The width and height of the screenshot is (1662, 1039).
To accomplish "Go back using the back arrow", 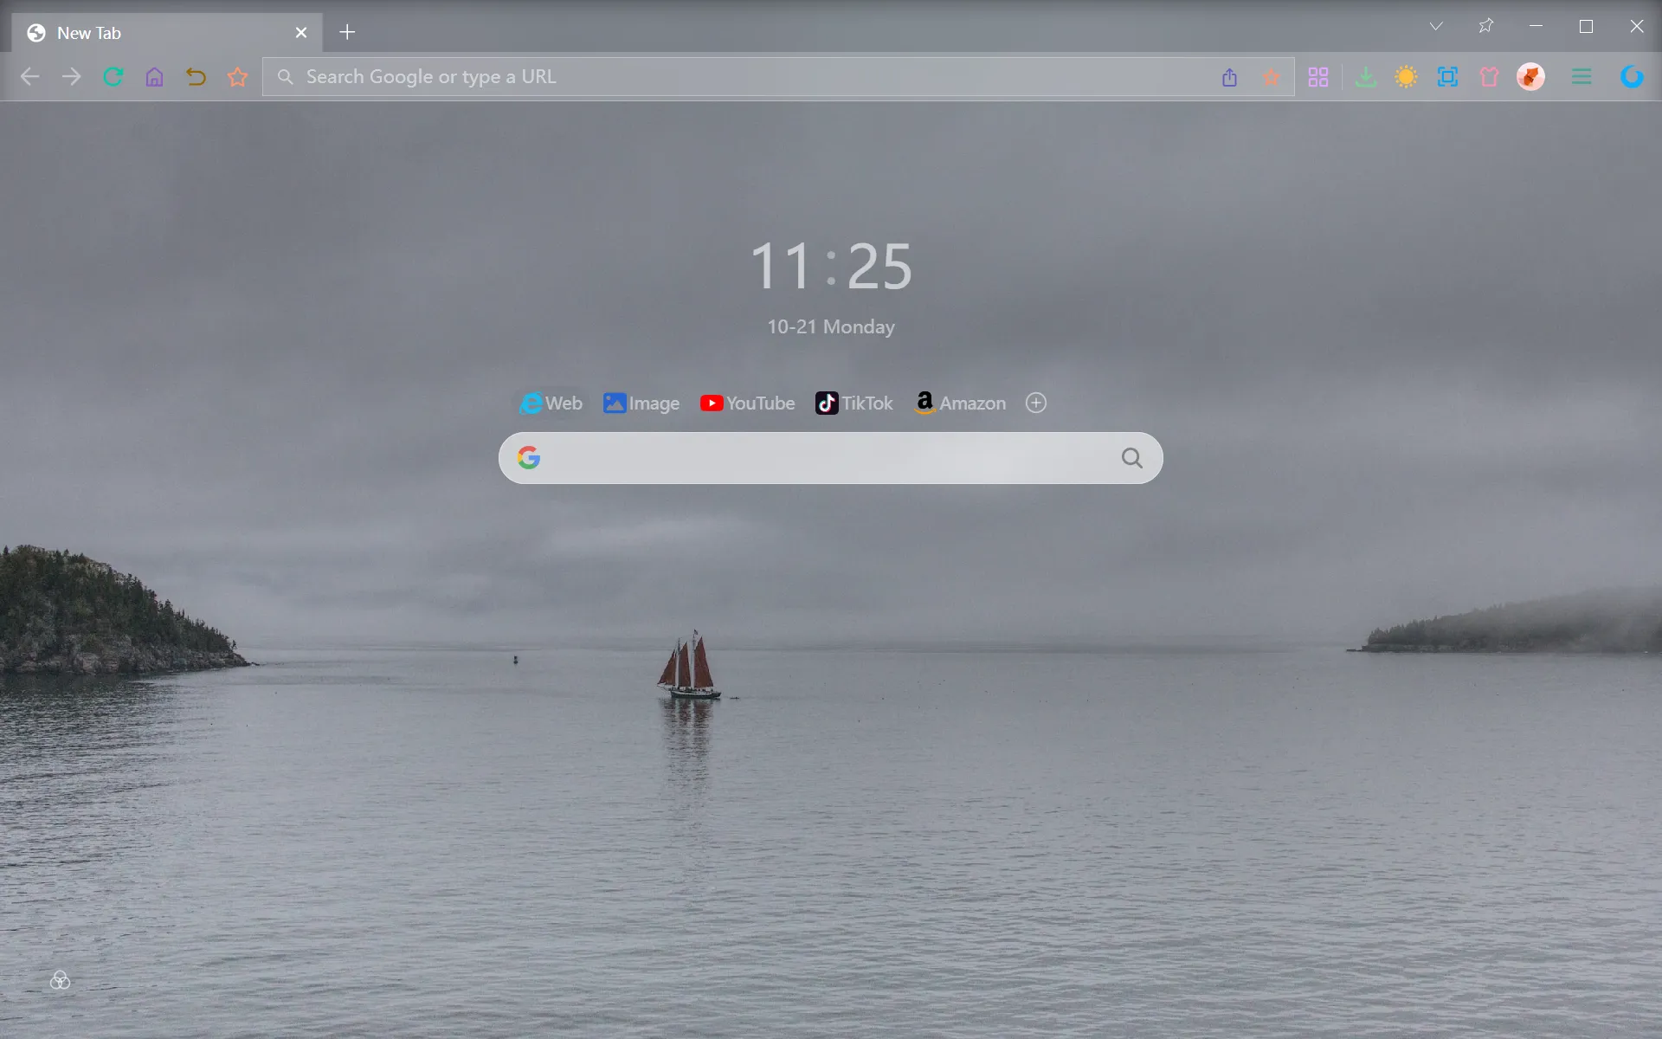I will pos(30,77).
